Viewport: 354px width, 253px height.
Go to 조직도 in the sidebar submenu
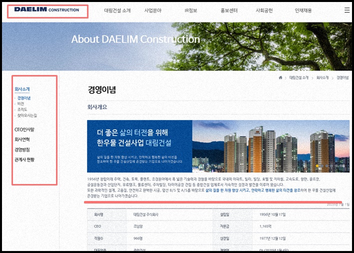[x=22, y=109]
